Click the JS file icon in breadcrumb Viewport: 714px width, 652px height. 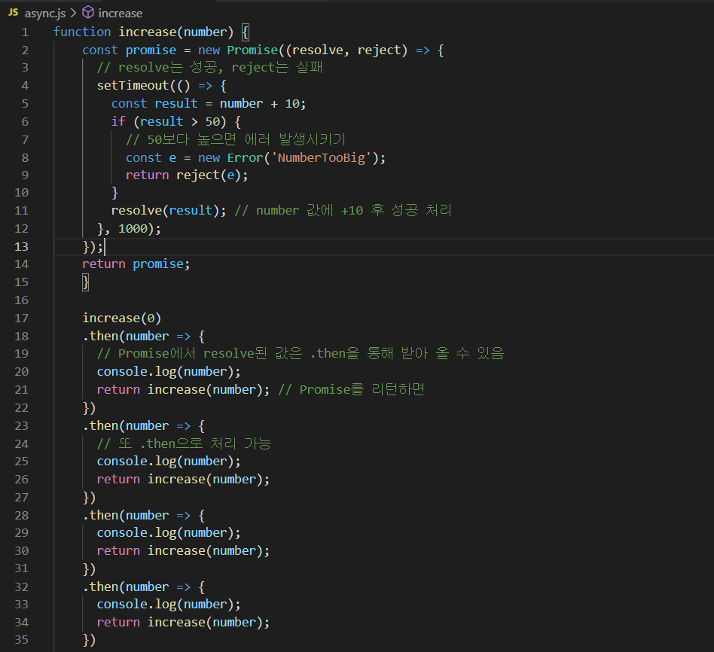[14, 13]
